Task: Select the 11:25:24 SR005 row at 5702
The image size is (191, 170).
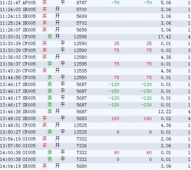Action: coord(95,23)
